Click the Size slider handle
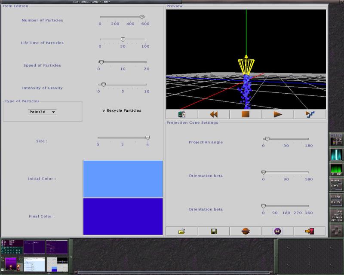 tap(147, 138)
